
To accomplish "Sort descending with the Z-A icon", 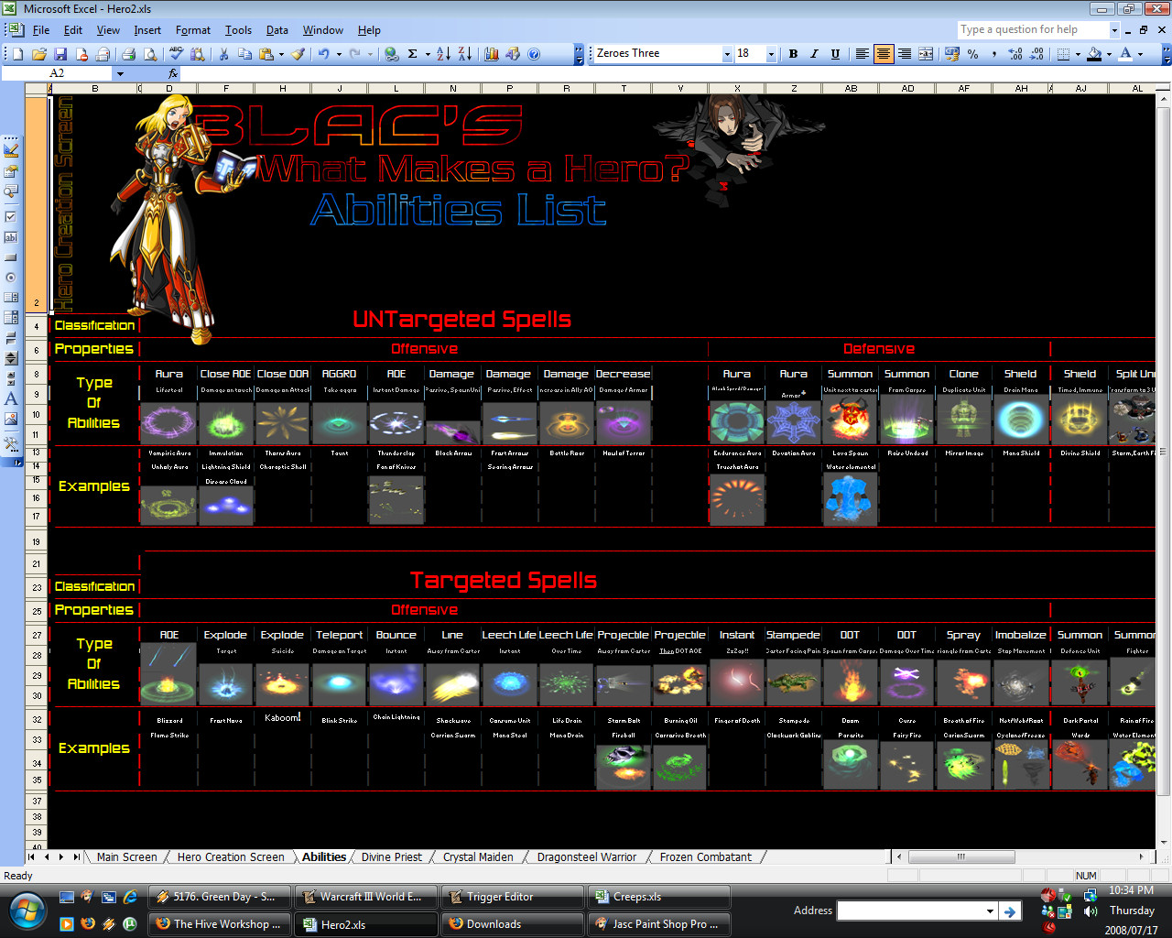I will (464, 54).
